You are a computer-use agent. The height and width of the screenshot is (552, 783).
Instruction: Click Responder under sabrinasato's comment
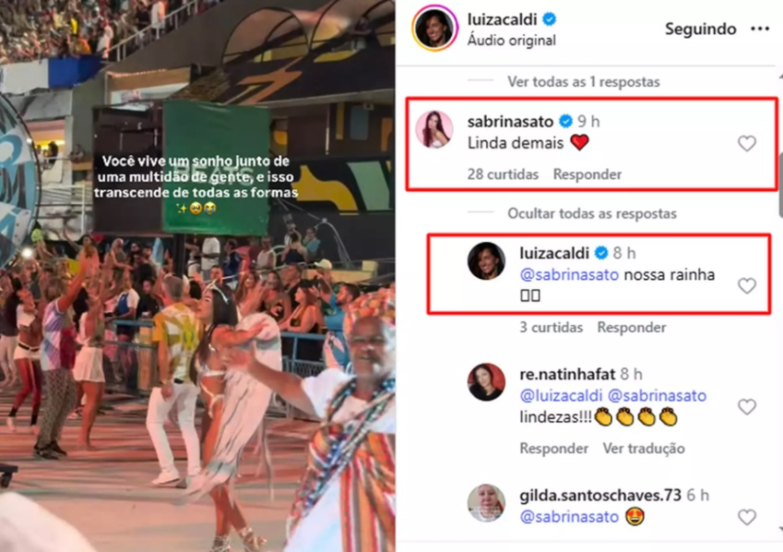click(x=587, y=174)
